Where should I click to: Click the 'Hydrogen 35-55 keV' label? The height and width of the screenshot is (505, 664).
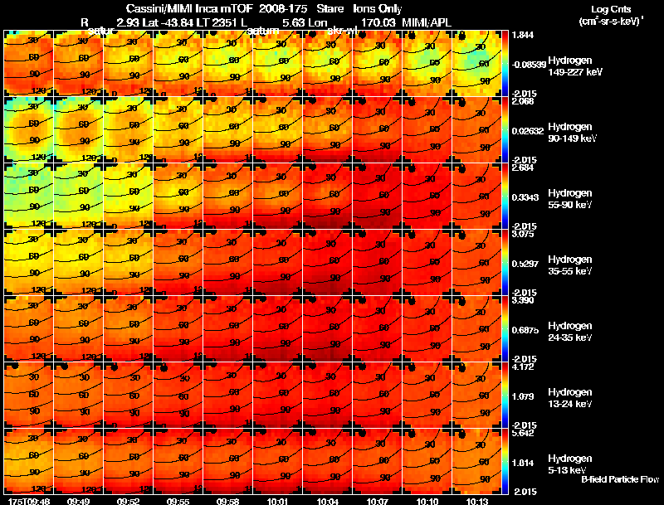click(570, 265)
